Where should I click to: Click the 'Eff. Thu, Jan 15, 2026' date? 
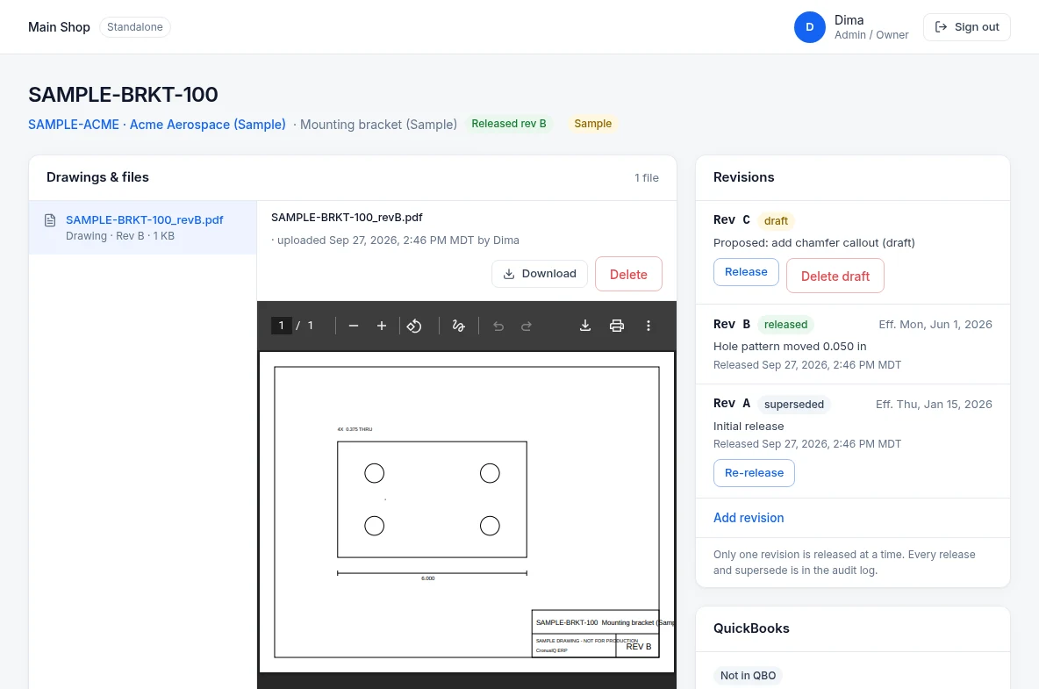[935, 404]
